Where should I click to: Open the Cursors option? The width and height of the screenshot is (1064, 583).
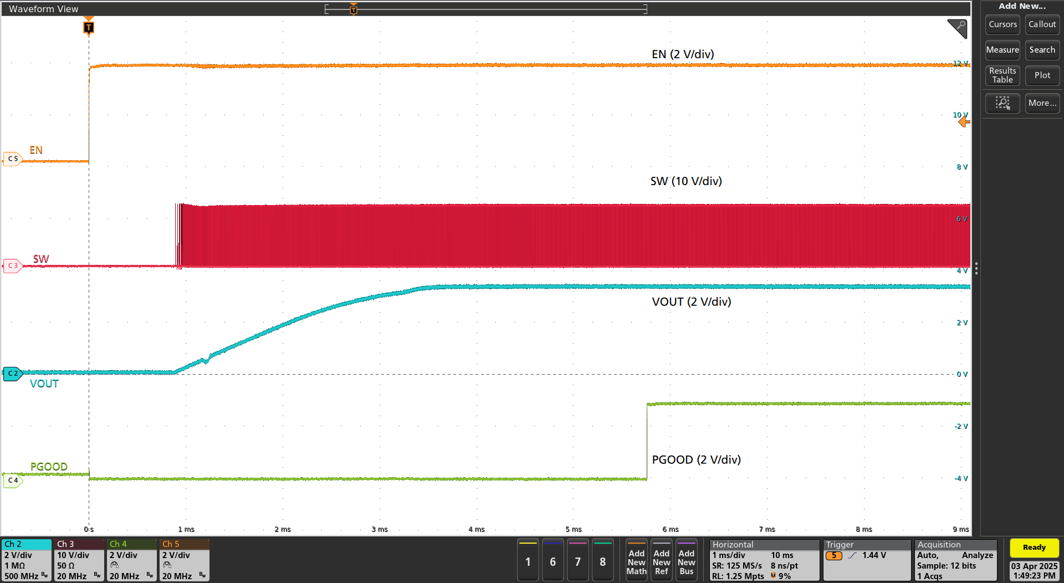coord(1002,24)
